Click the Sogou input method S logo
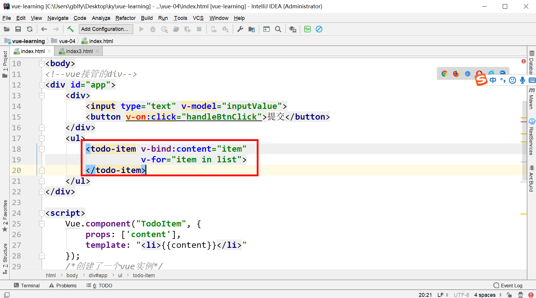The width and height of the screenshot is (536, 298). point(481,80)
